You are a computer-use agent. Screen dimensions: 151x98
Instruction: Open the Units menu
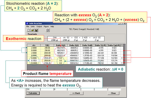[x=33, y=27]
